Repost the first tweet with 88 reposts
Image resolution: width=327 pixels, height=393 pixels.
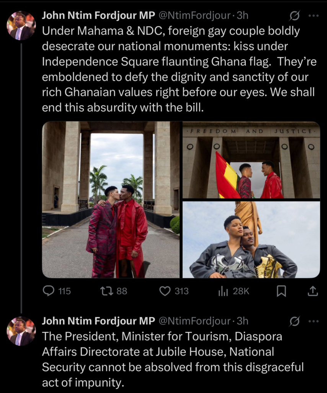point(105,291)
